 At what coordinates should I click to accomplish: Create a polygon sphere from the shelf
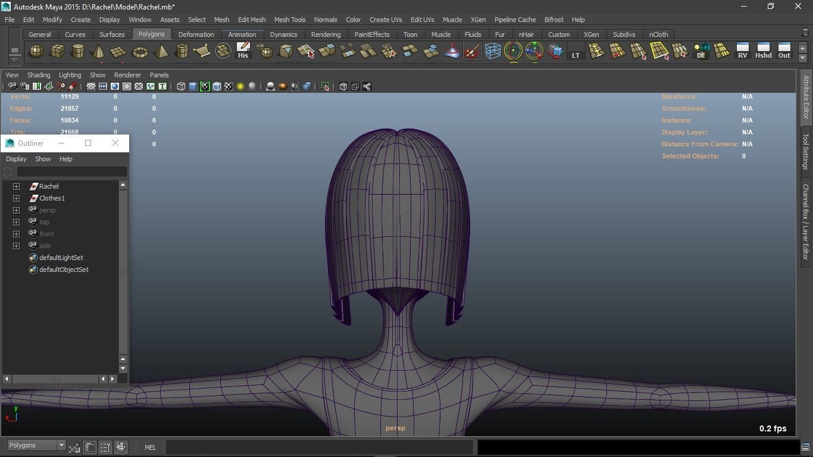coord(36,52)
